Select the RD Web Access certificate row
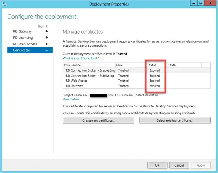The image size is (218, 173). coord(137,81)
